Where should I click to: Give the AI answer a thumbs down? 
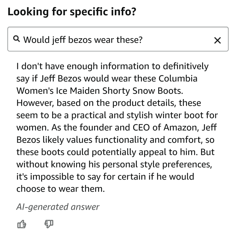(49, 224)
